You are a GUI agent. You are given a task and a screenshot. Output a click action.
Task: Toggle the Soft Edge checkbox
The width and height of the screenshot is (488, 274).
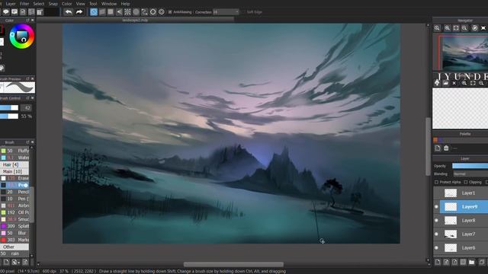[x=243, y=12]
